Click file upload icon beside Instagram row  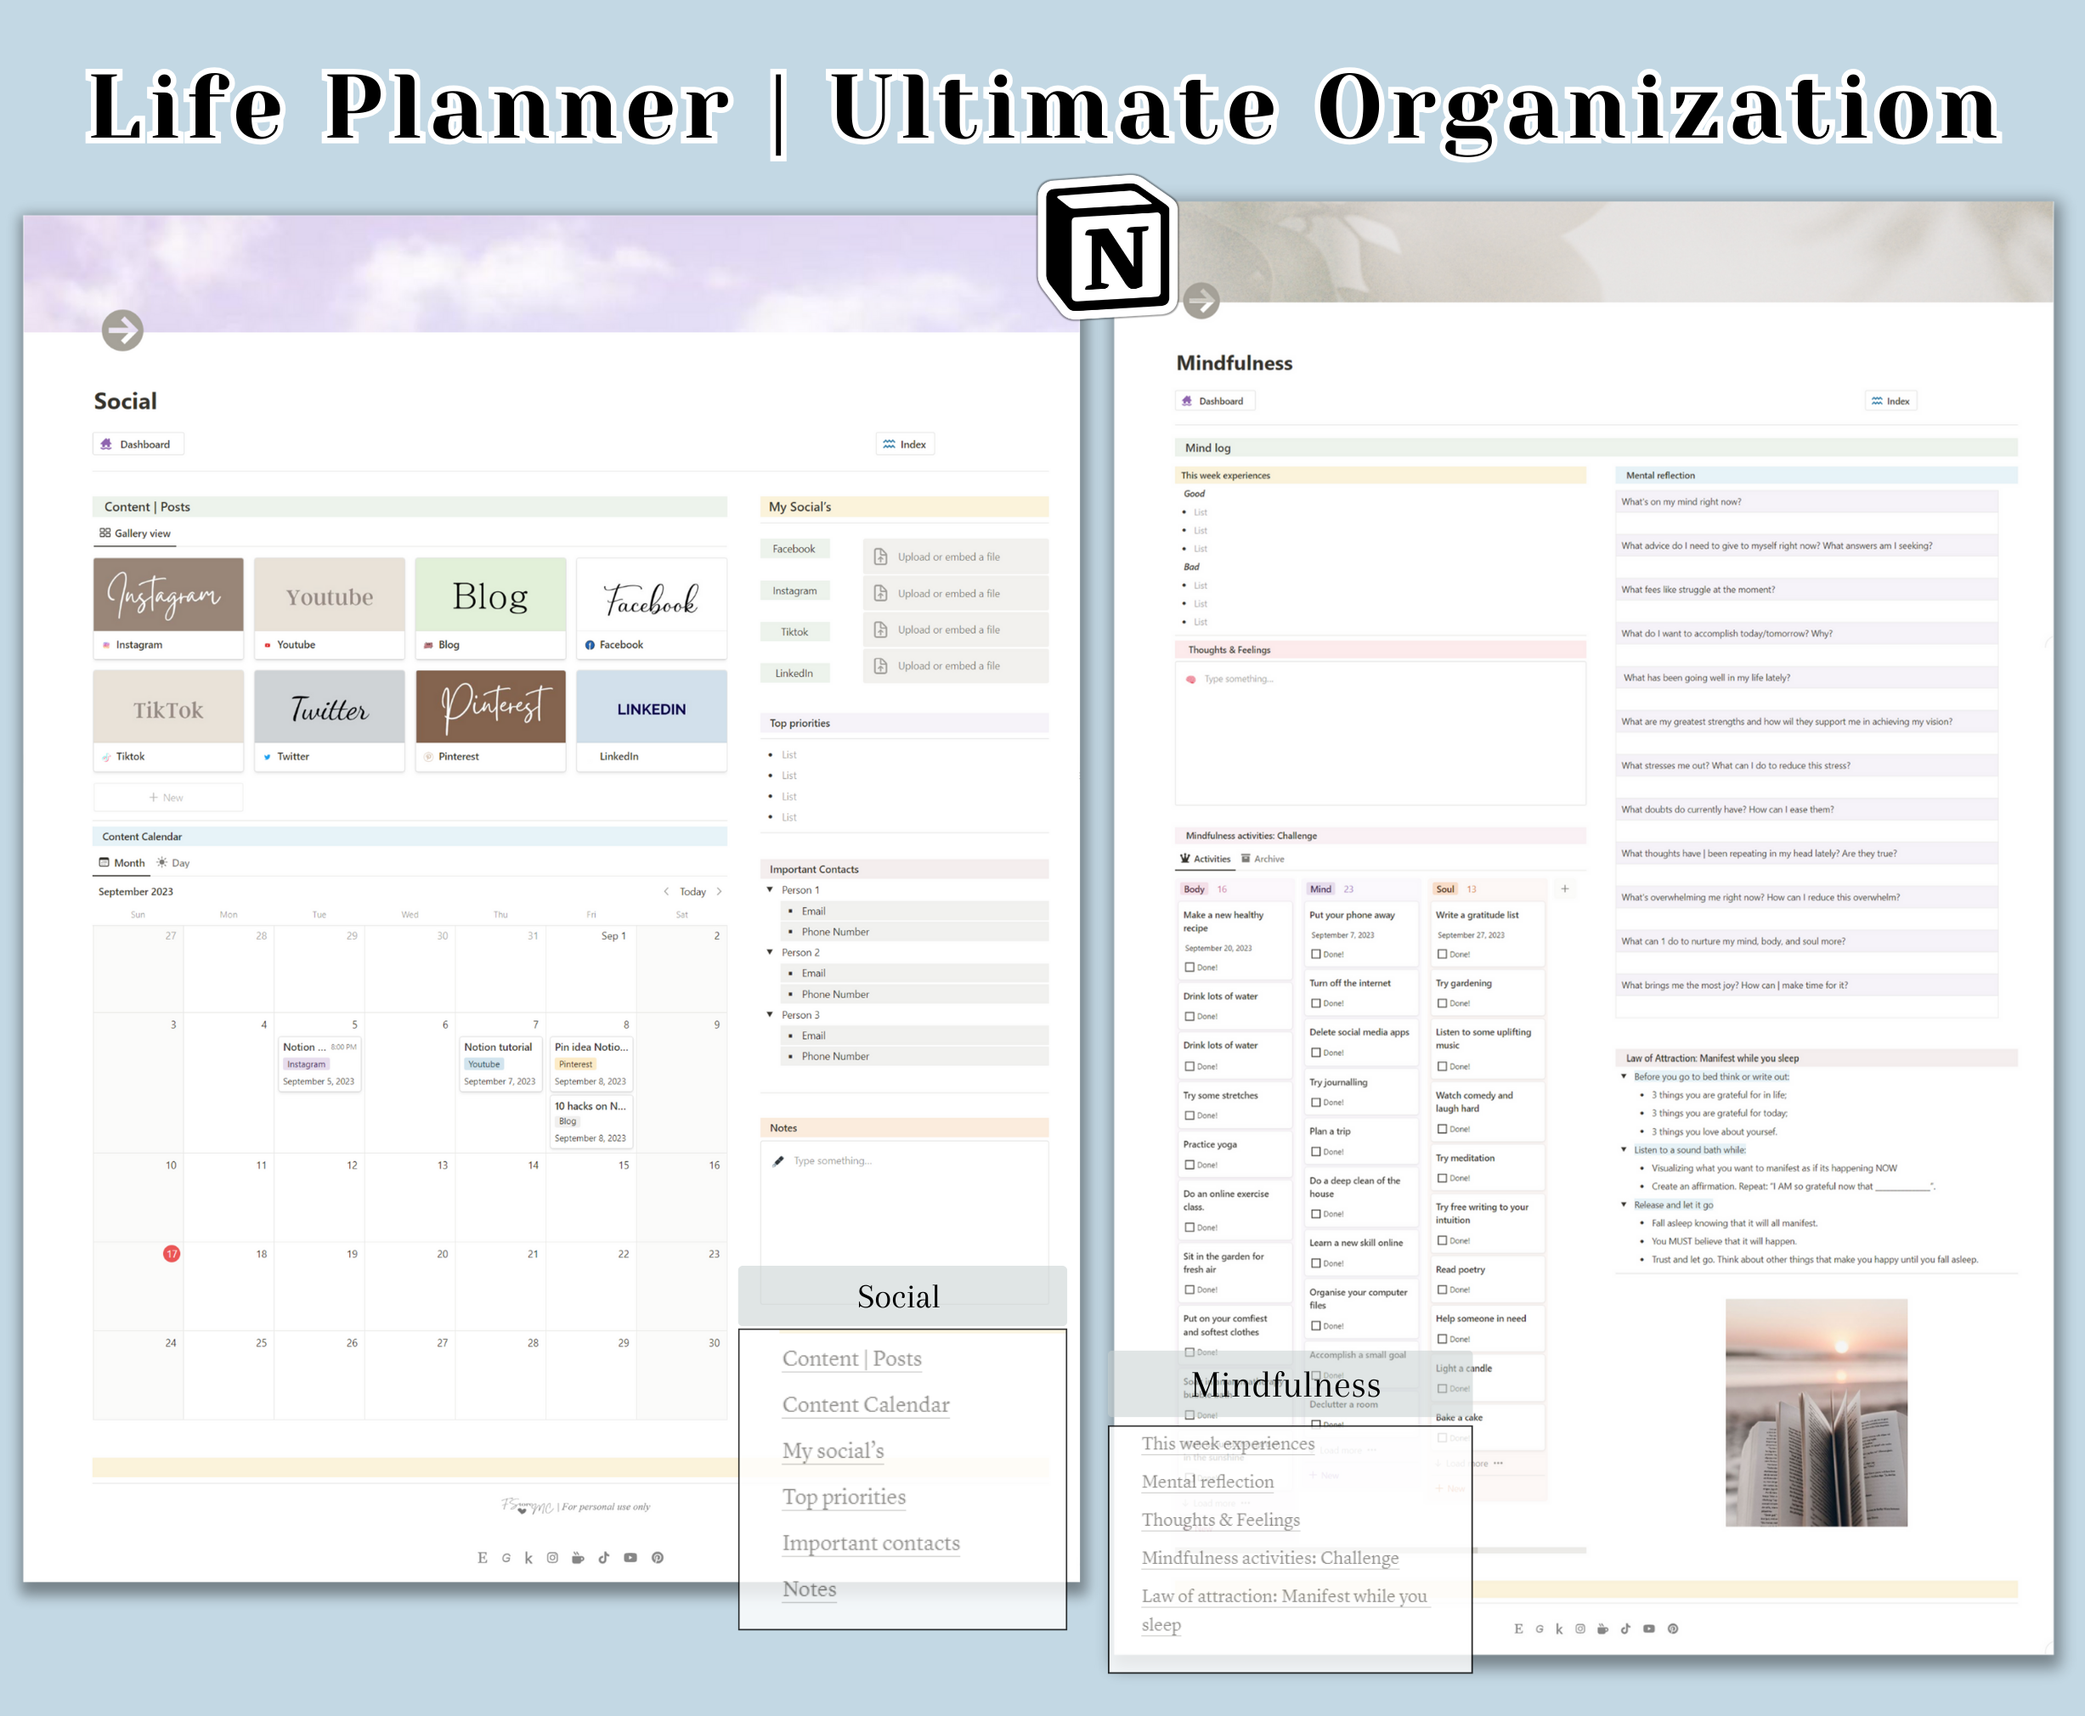click(881, 593)
